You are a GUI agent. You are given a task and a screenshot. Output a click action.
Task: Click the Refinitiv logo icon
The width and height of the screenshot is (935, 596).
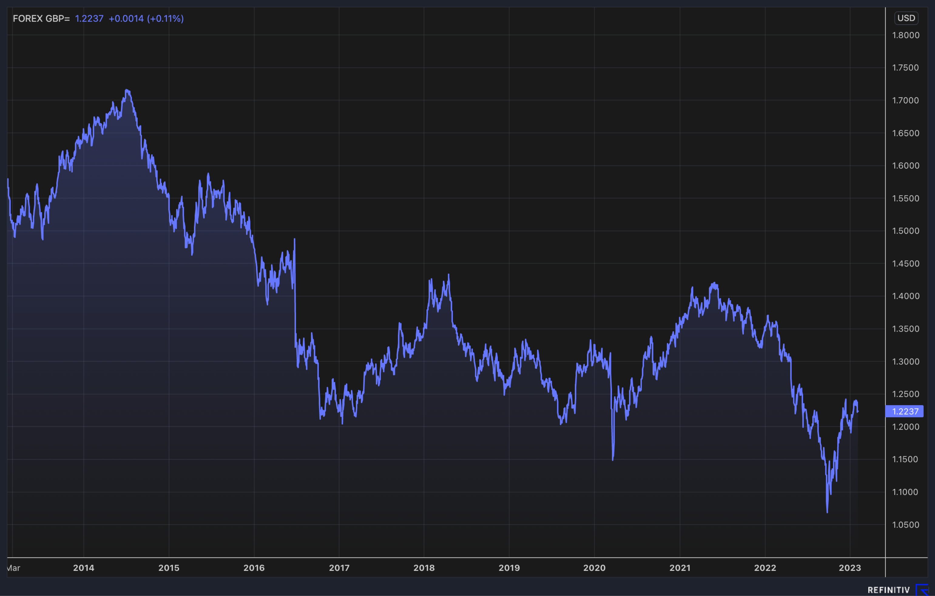click(x=922, y=590)
